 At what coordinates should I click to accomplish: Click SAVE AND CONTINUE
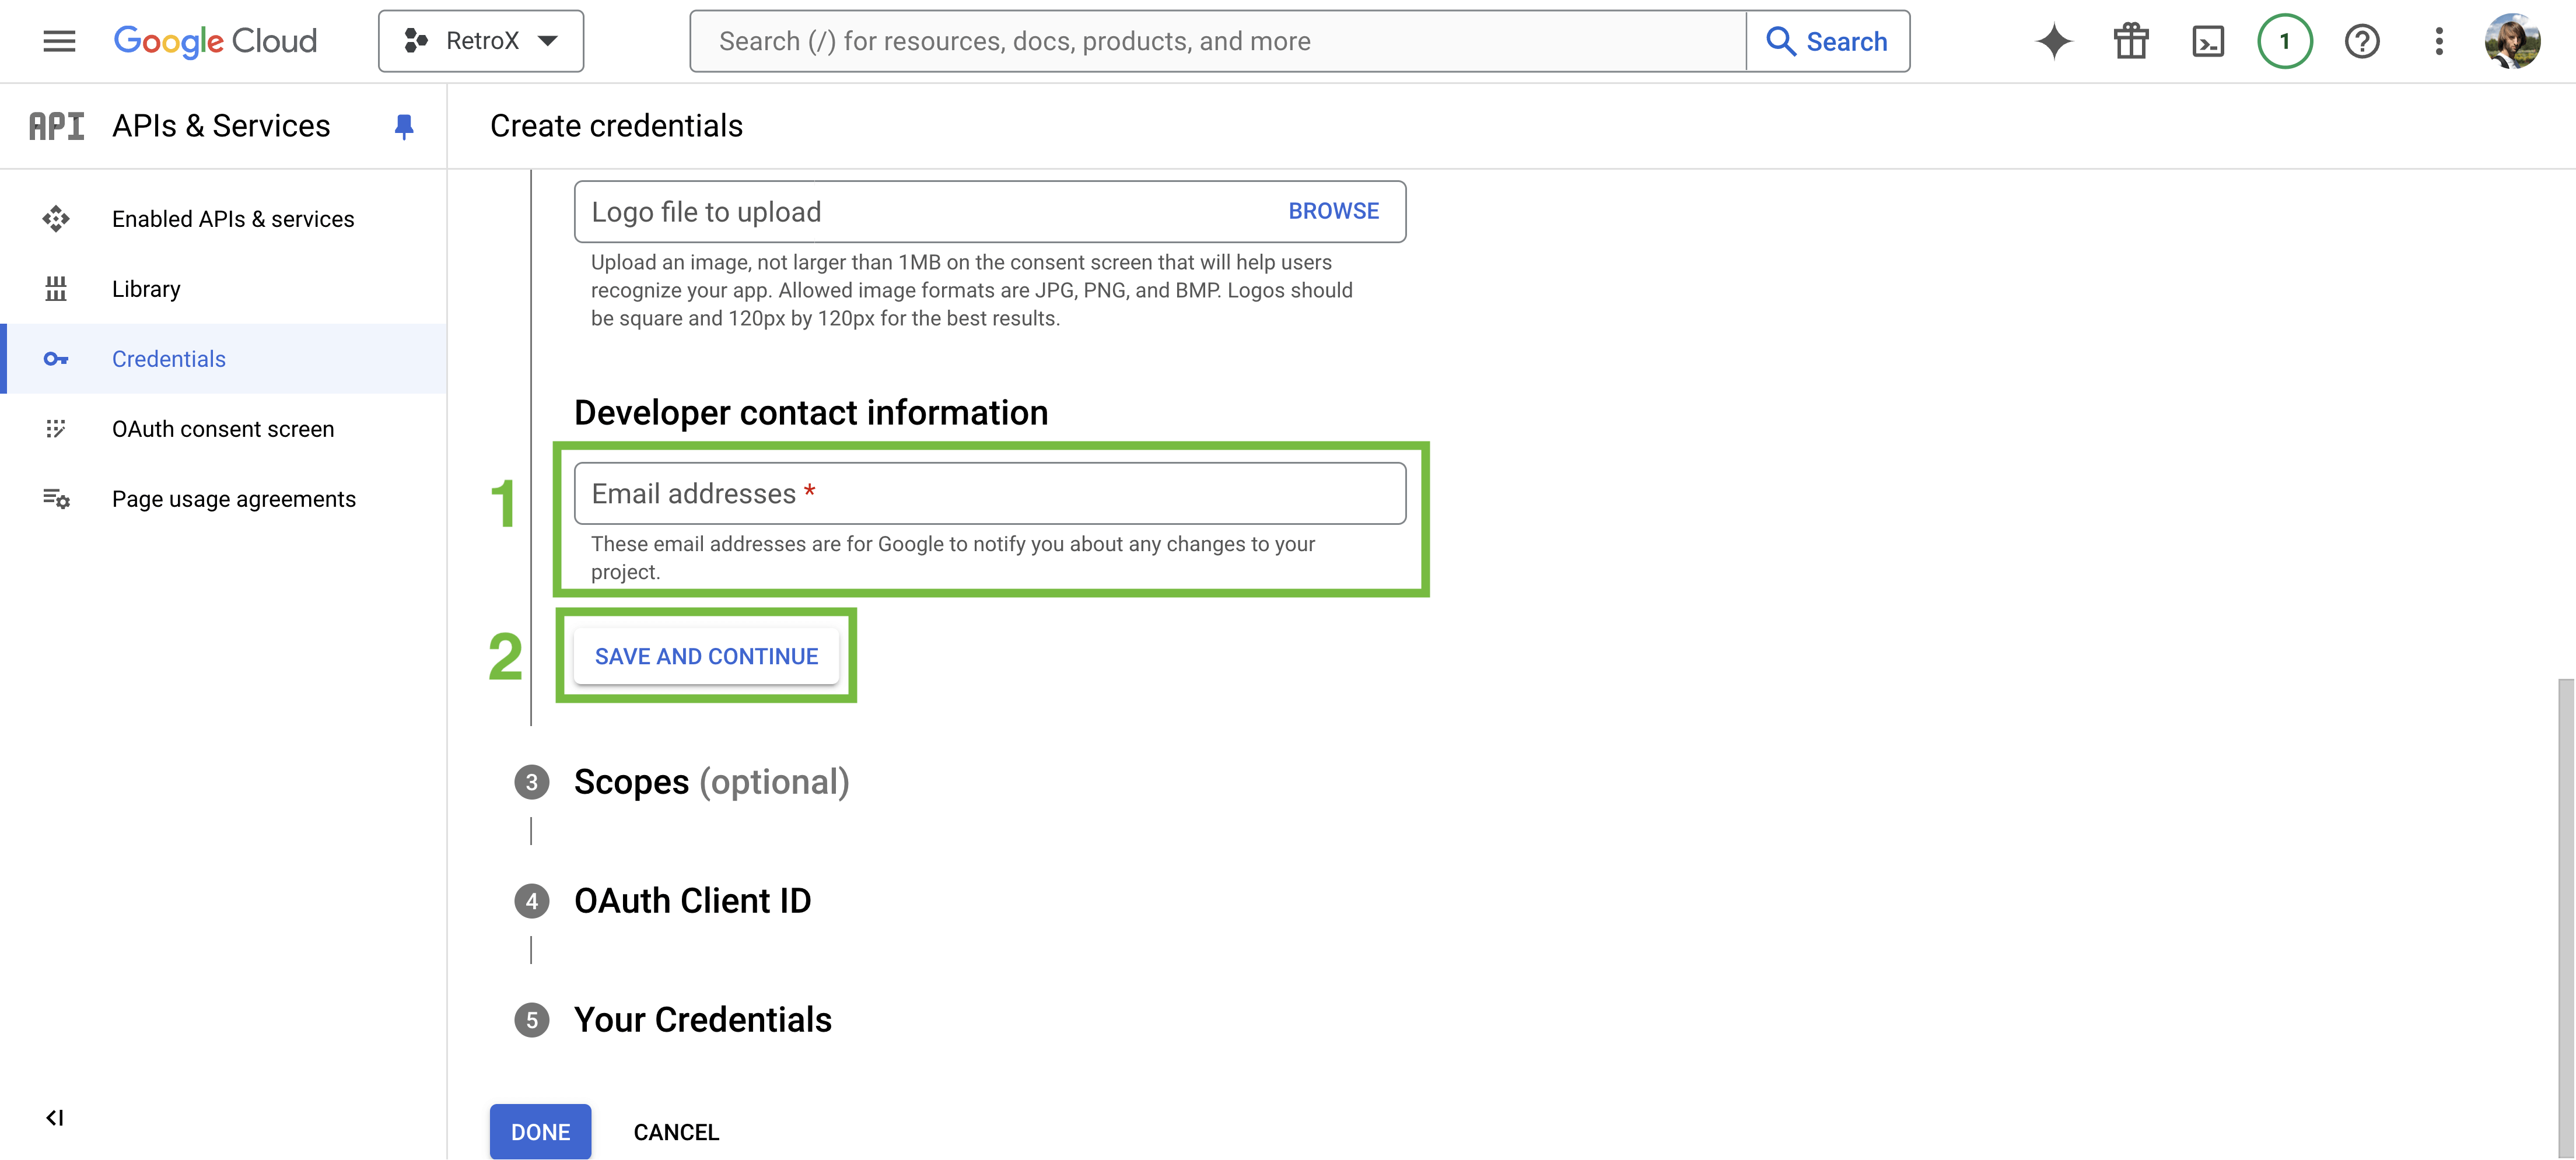706,656
